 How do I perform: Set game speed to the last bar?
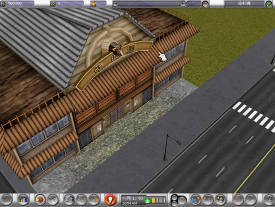pyautogui.click(x=164, y=200)
